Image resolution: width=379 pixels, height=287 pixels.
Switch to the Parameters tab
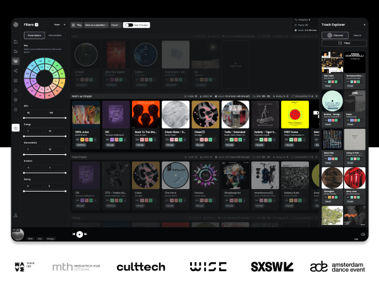[x=34, y=35]
